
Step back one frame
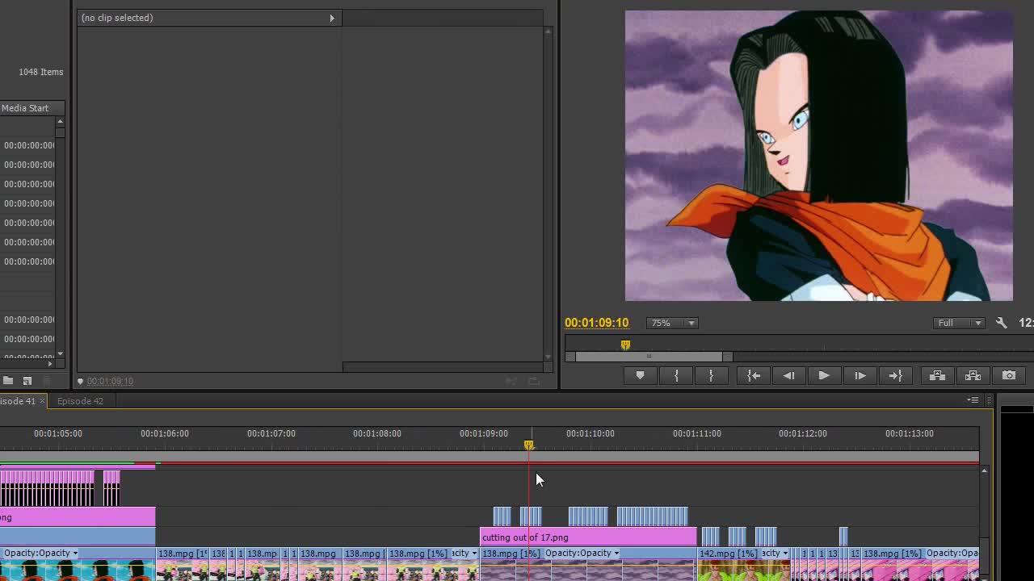tap(788, 375)
